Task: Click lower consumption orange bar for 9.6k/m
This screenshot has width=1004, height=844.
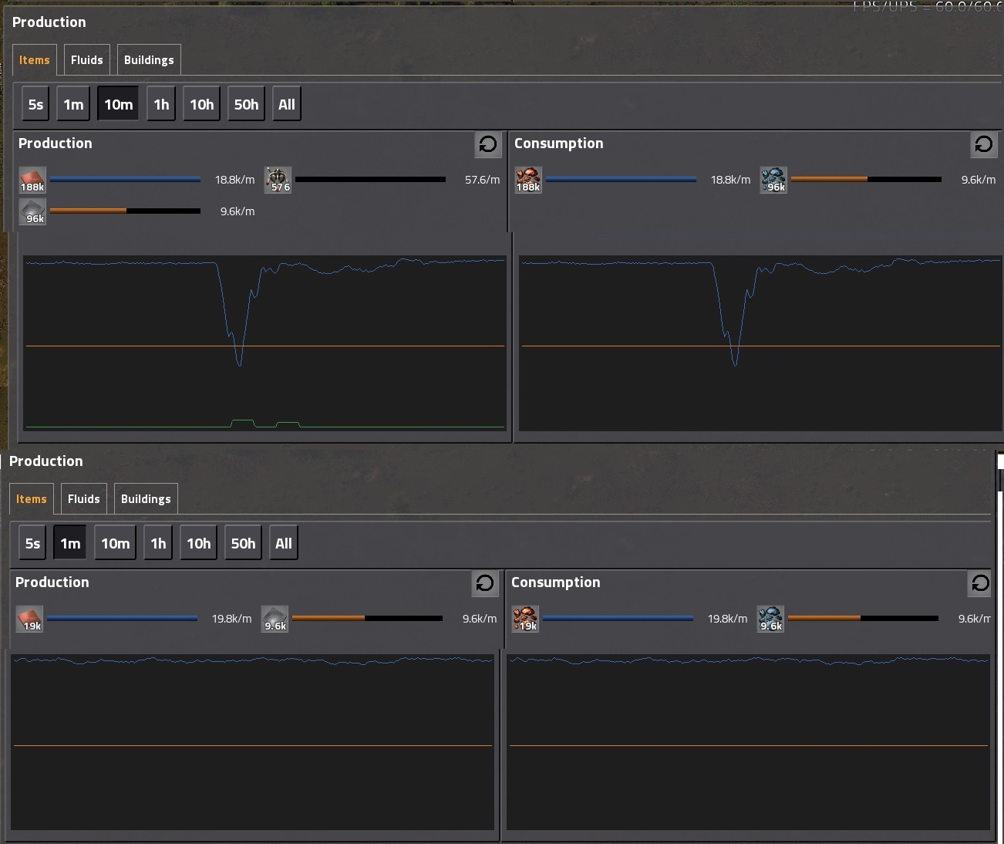Action: (x=863, y=618)
